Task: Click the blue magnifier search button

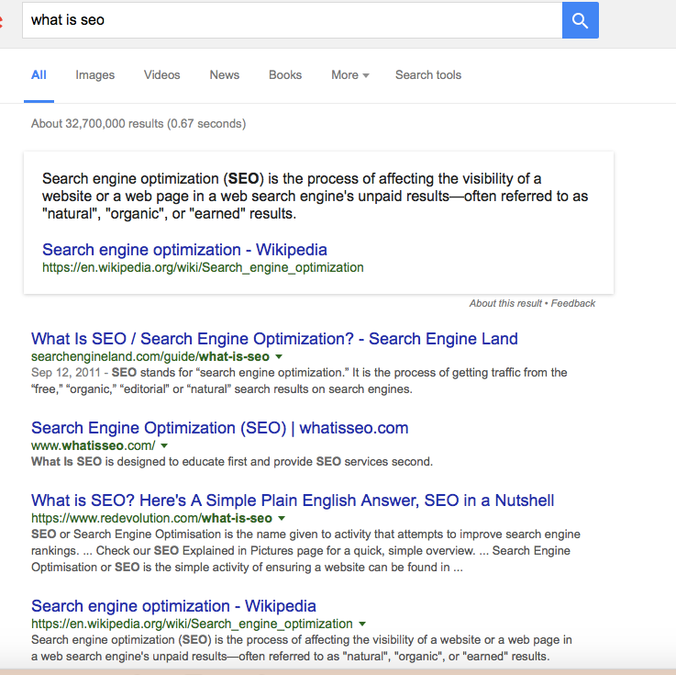Action: (x=581, y=20)
